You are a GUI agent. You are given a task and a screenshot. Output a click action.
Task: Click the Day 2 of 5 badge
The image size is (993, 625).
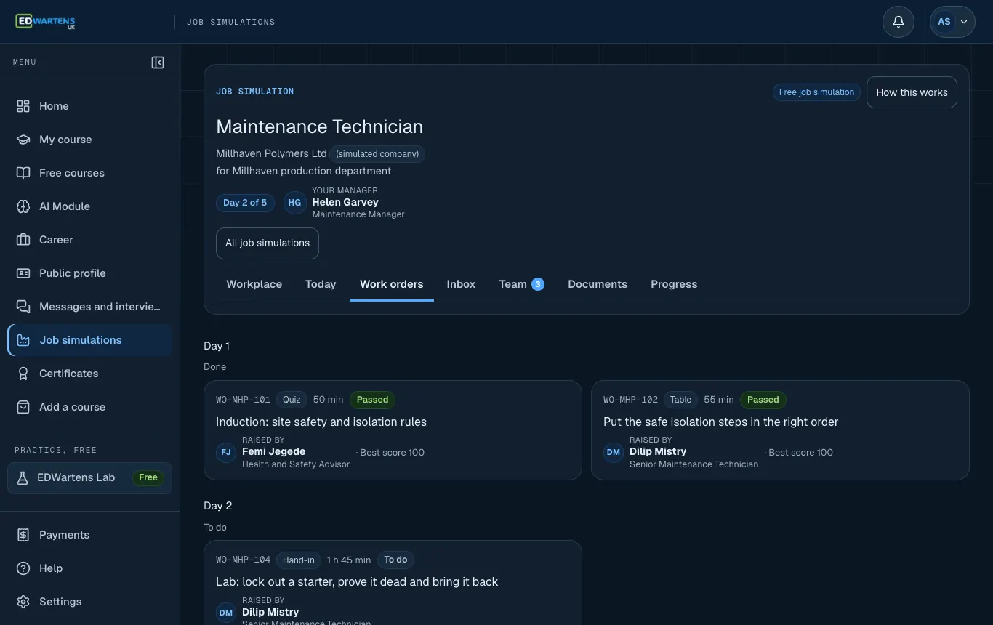[x=245, y=203]
